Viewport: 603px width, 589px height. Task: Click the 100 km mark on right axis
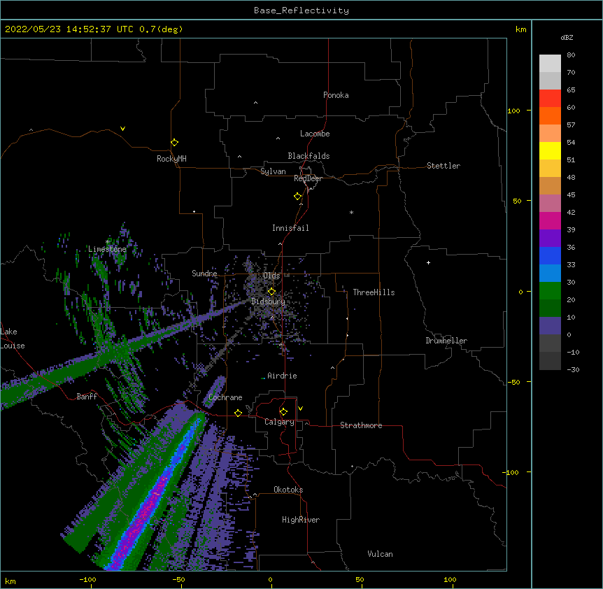pyautogui.click(x=513, y=111)
